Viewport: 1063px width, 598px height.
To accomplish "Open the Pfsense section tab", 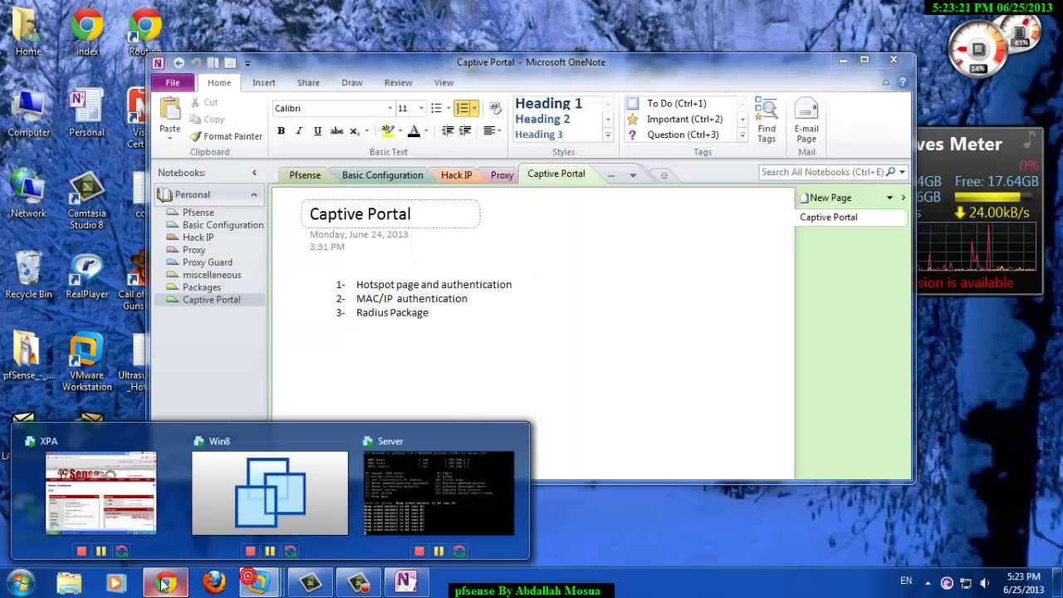I will click(305, 175).
